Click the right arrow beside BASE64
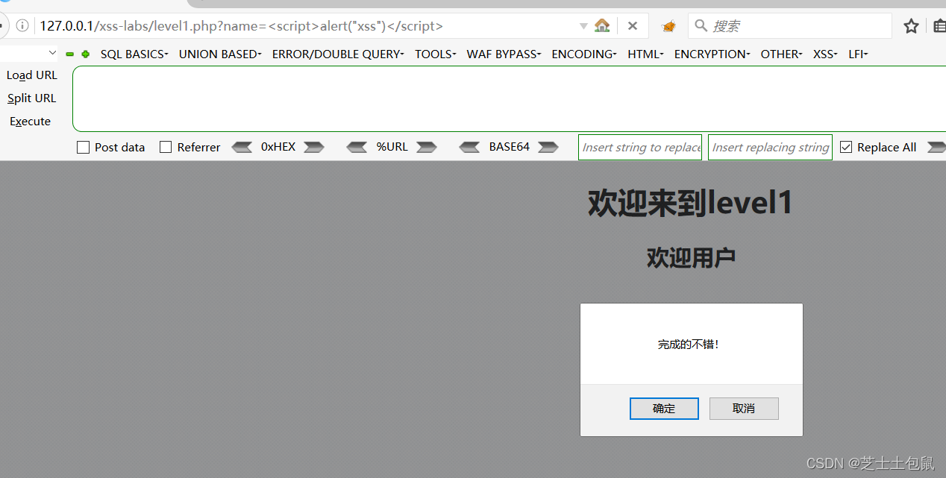 [548, 147]
